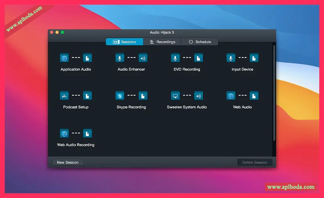The height and width of the screenshot is (198, 324).
Task: Select the Application Audio session's Safari icon
Action: coord(64,58)
